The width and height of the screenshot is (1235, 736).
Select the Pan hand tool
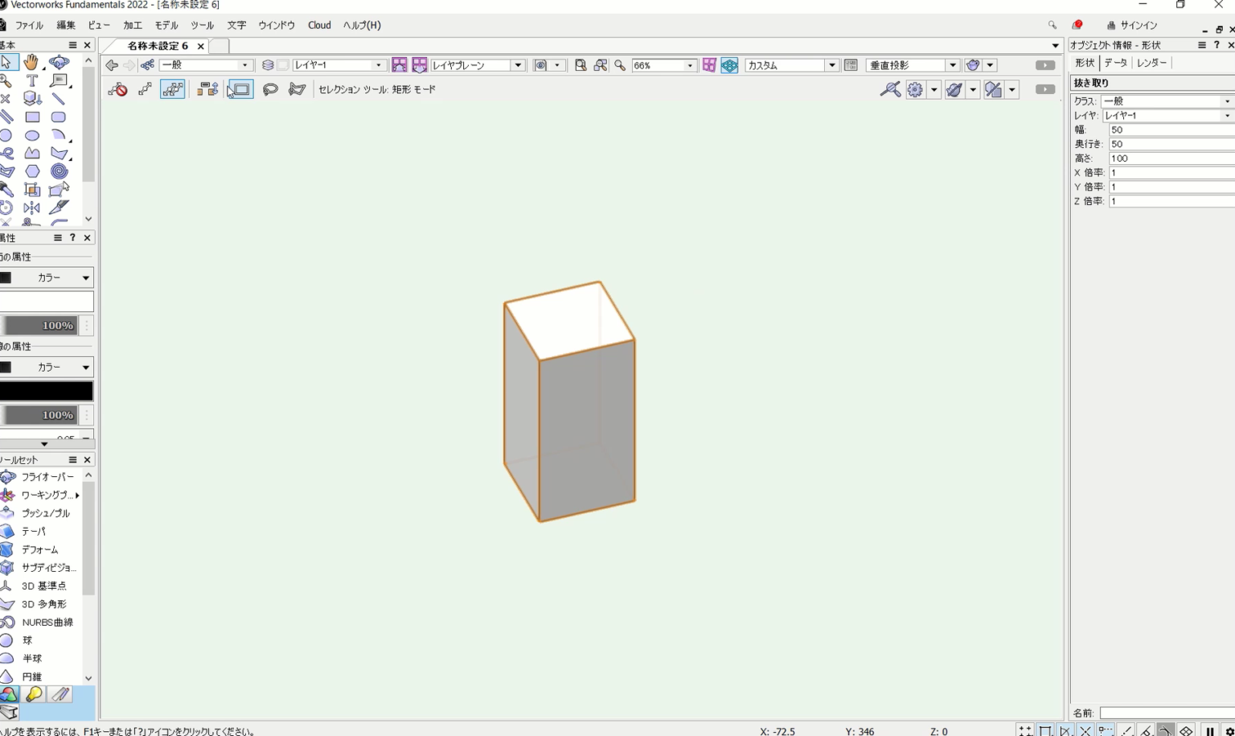(31, 62)
